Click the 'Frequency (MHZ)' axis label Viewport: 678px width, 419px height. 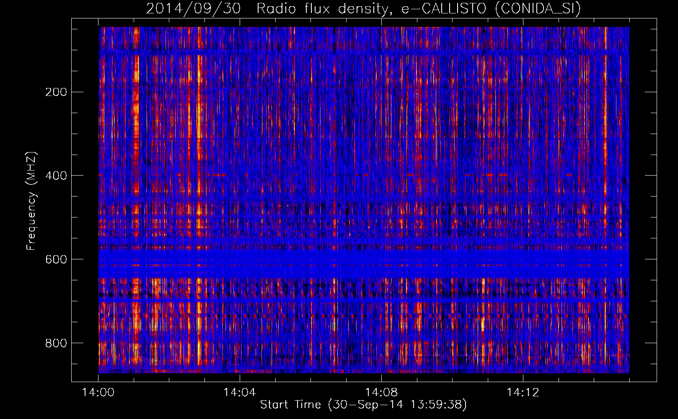tap(31, 201)
